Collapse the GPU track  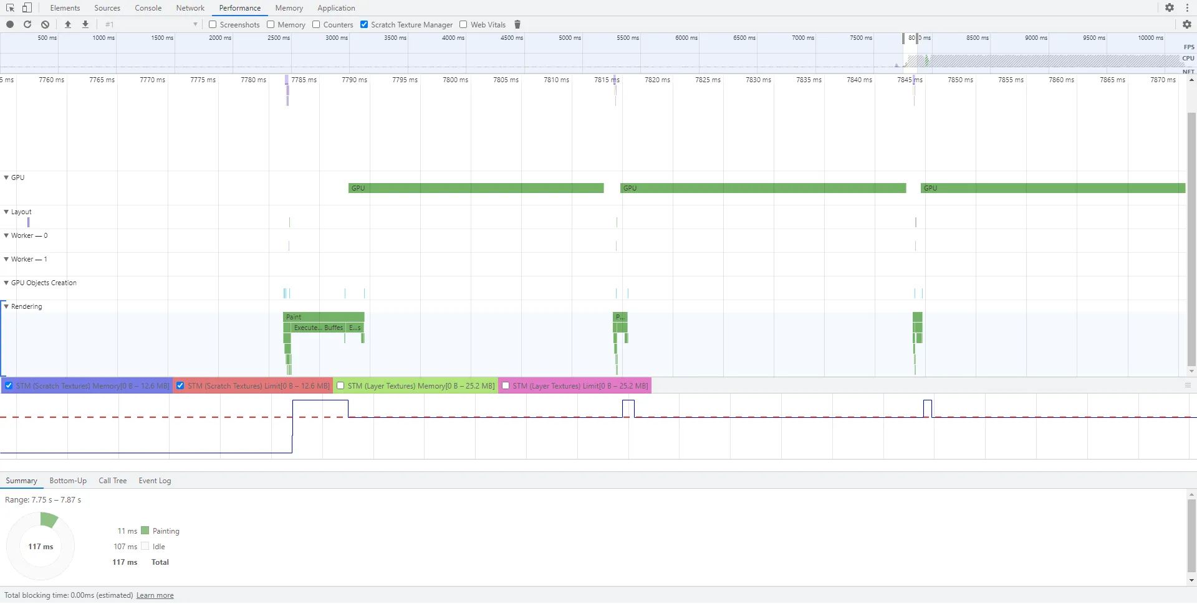pos(6,177)
